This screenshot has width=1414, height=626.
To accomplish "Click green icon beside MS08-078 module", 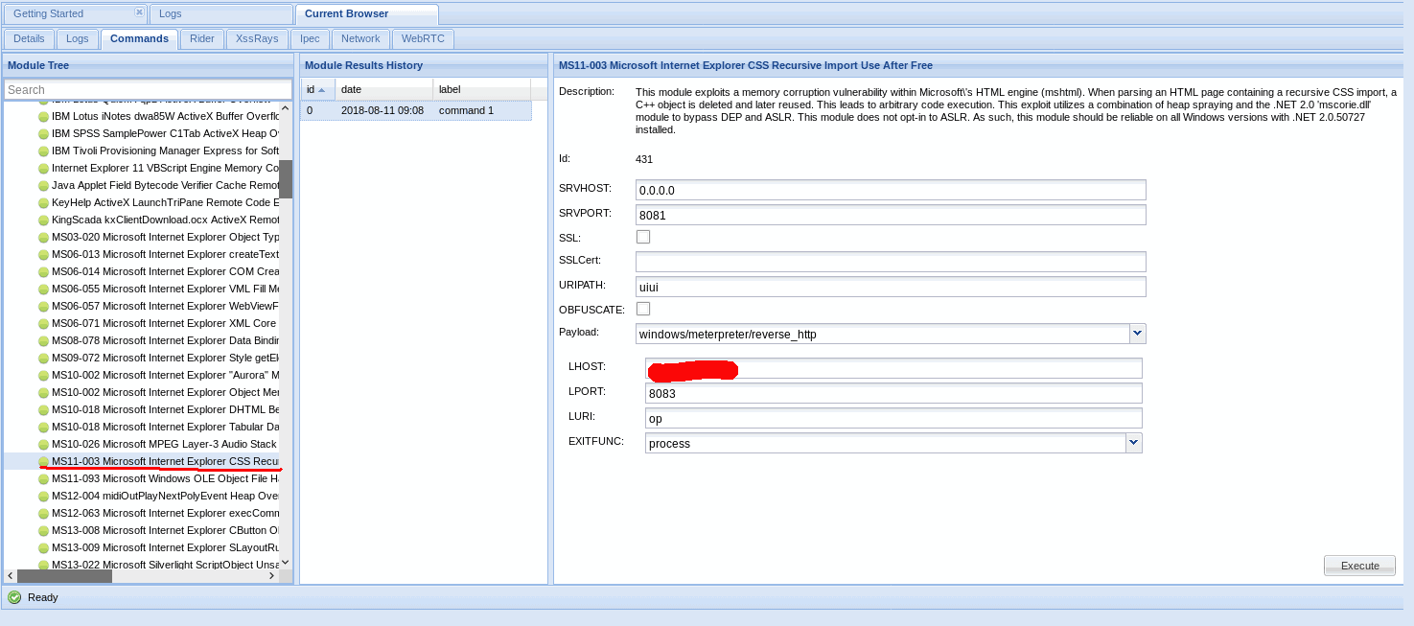I will (x=43, y=341).
